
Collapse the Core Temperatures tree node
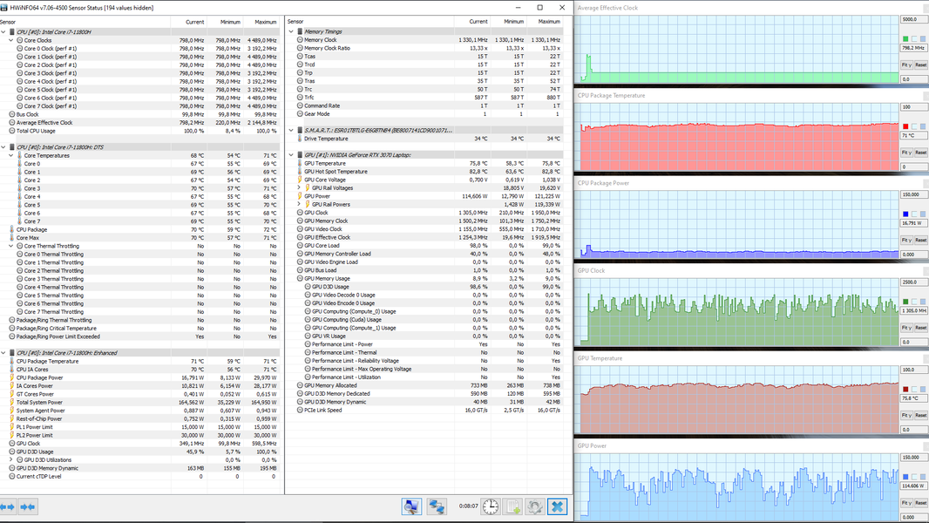pos(11,155)
